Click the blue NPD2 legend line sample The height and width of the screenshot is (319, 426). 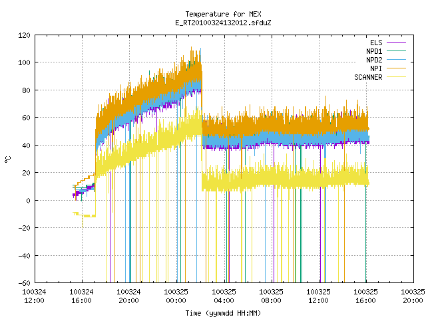coord(397,60)
